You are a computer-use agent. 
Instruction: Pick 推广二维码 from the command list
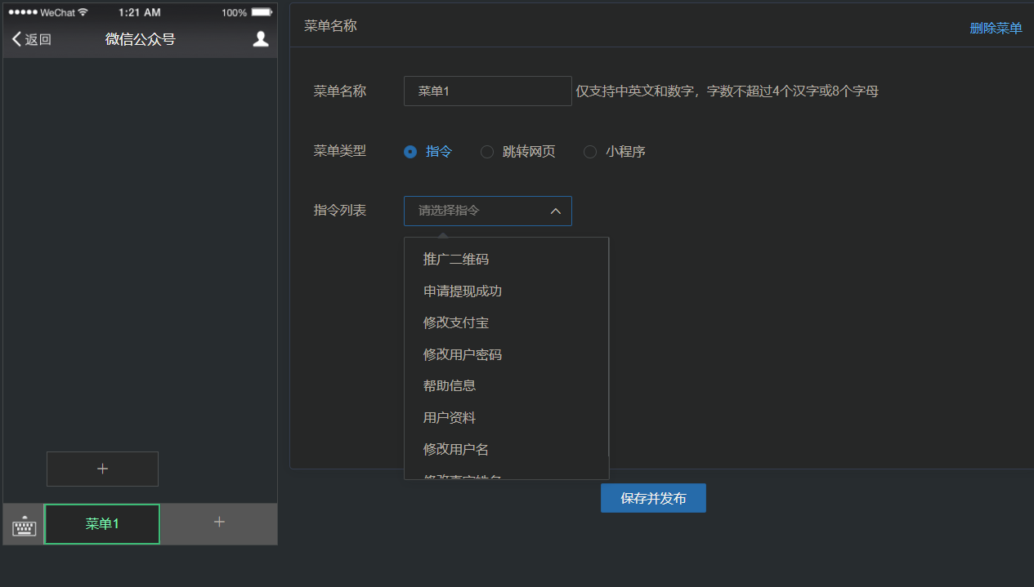[507, 260]
